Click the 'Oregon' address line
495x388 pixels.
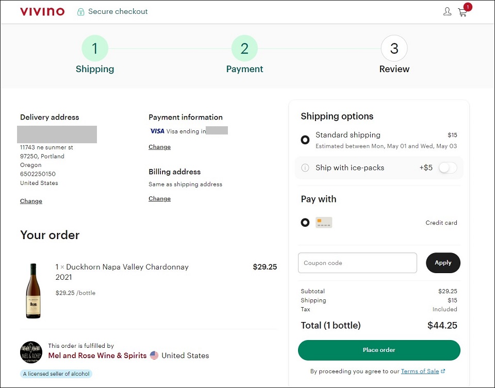coord(31,165)
